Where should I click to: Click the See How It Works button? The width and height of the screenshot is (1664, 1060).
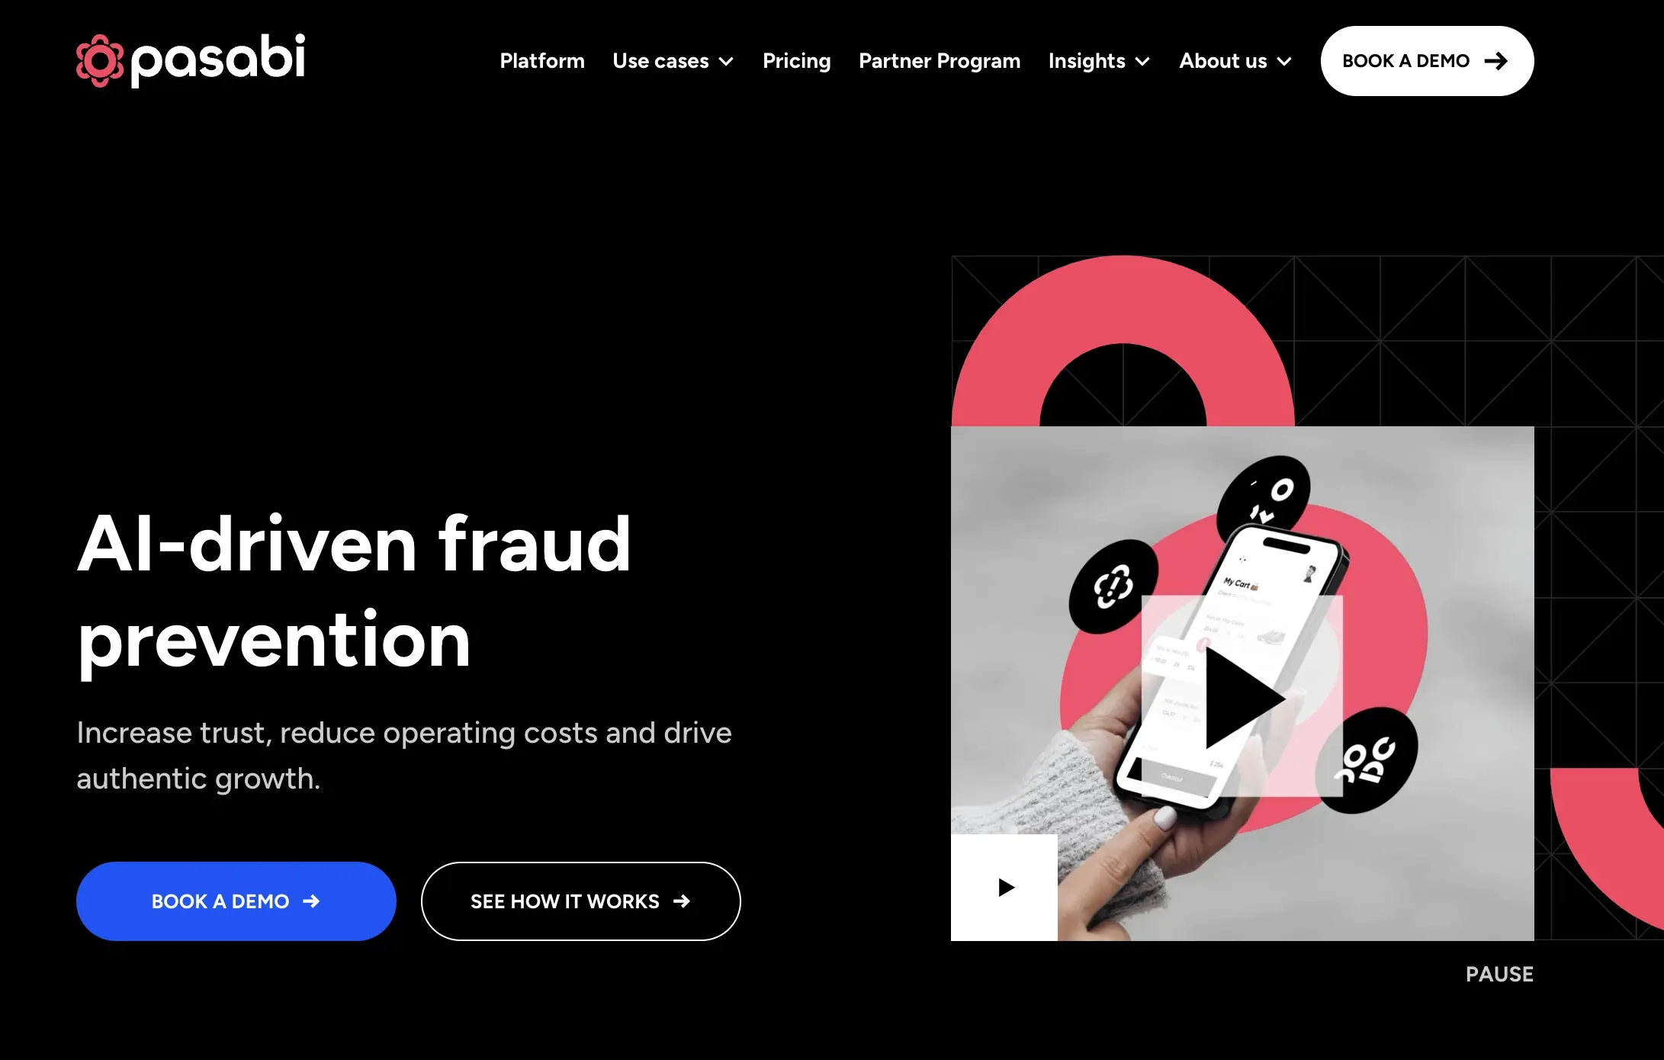pyautogui.click(x=580, y=901)
